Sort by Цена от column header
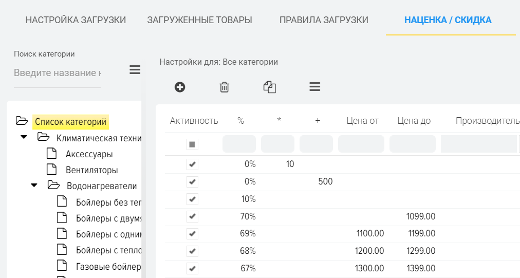Viewport: 520px width, 278px height. coord(362,121)
